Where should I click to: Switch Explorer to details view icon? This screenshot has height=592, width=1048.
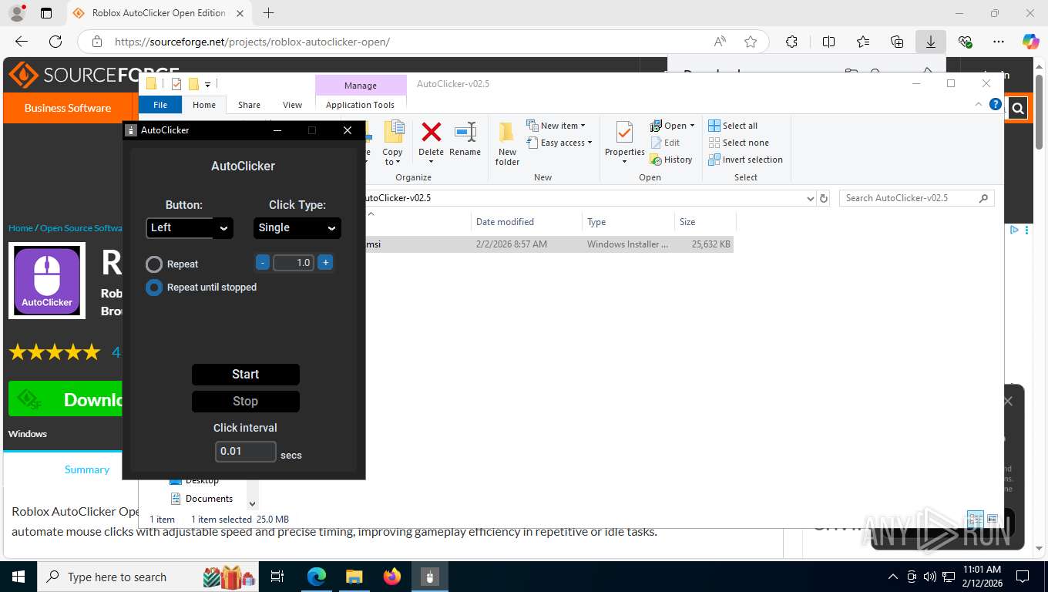click(x=976, y=519)
